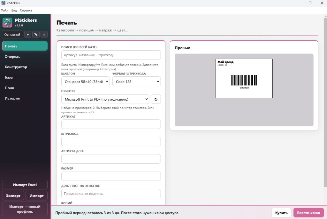This screenshot has height=219, width=327.
Task: Click the Купить button
Action: (281, 213)
